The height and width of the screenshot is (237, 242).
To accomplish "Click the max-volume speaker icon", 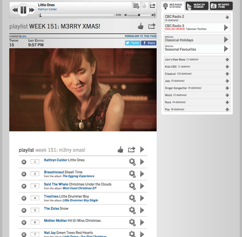I will [x=154, y=15].
